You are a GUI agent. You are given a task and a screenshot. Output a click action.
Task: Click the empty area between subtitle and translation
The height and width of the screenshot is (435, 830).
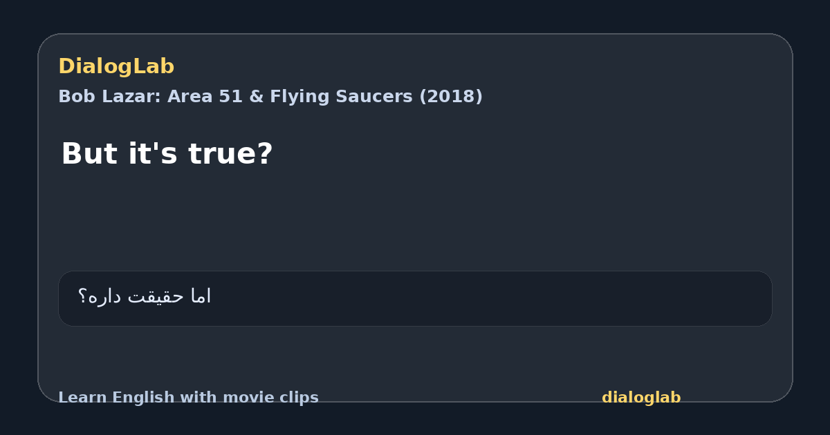click(x=415, y=220)
